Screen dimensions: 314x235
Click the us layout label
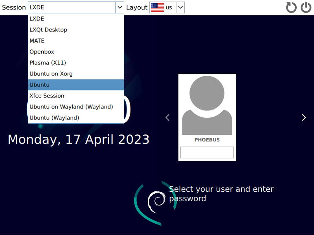click(x=169, y=7)
